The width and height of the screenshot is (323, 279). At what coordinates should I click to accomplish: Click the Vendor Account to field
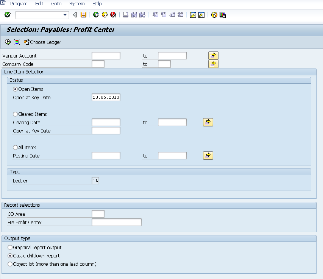(172, 56)
